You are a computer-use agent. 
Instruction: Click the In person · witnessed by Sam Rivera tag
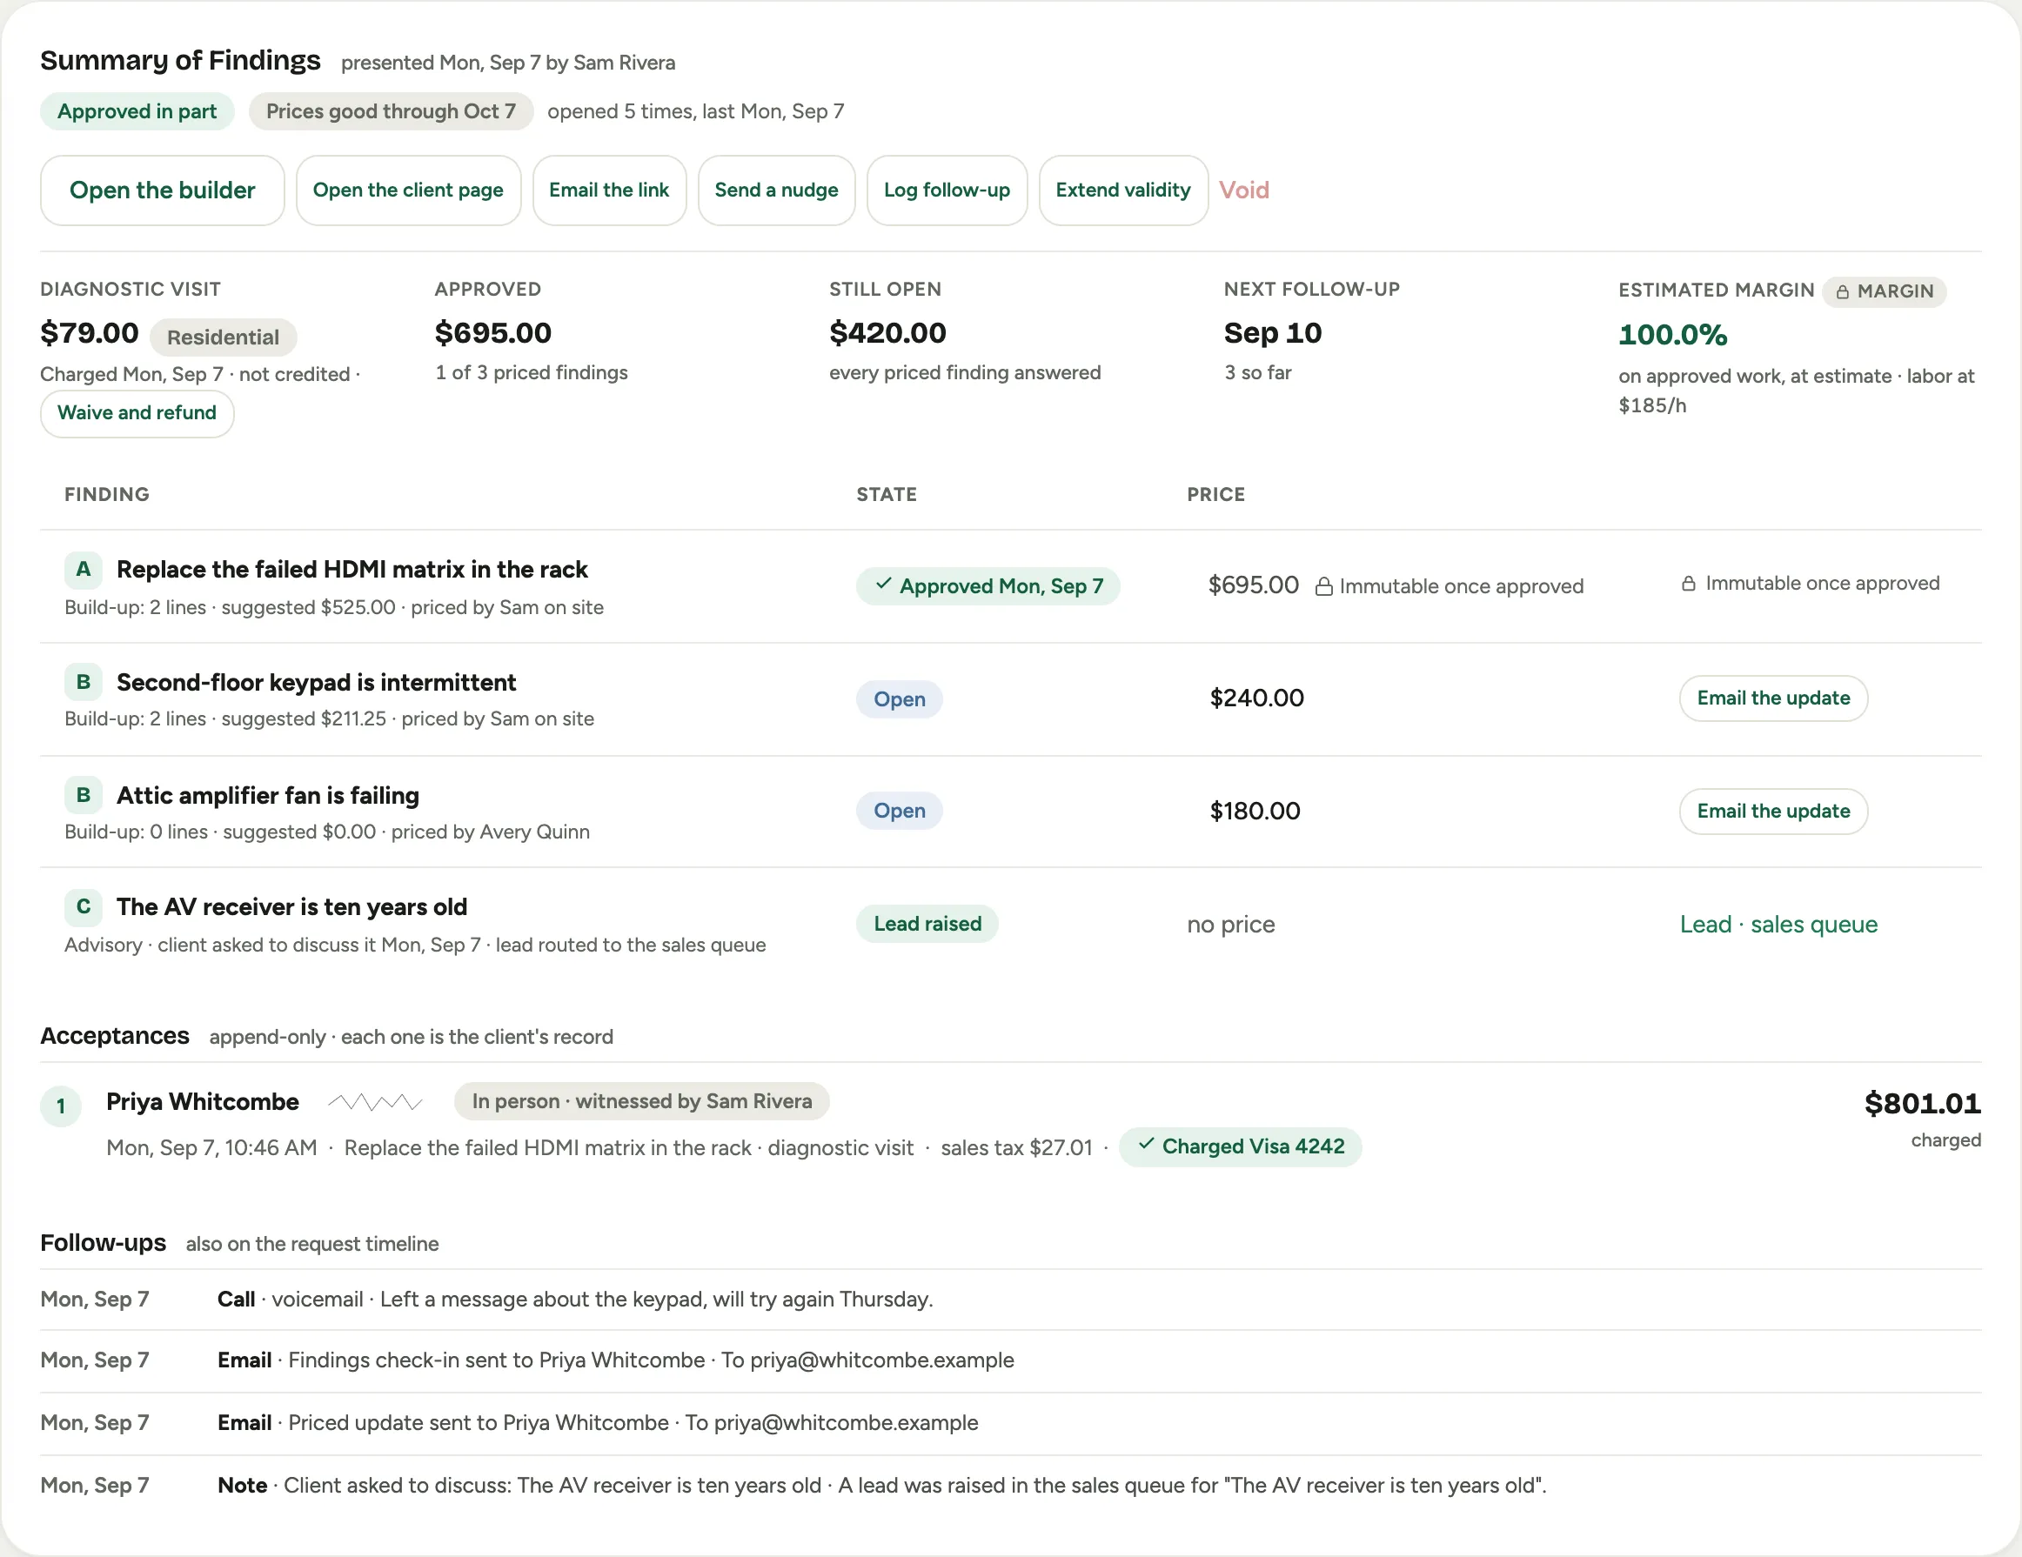pyautogui.click(x=641, y=1100)
